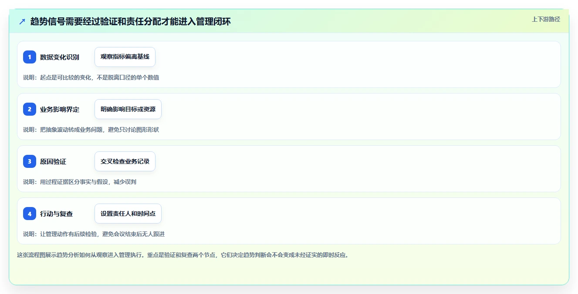
Task: Click the note 用过程证据区分事实与假设，减少误判
Action: [x=88, y=182]
